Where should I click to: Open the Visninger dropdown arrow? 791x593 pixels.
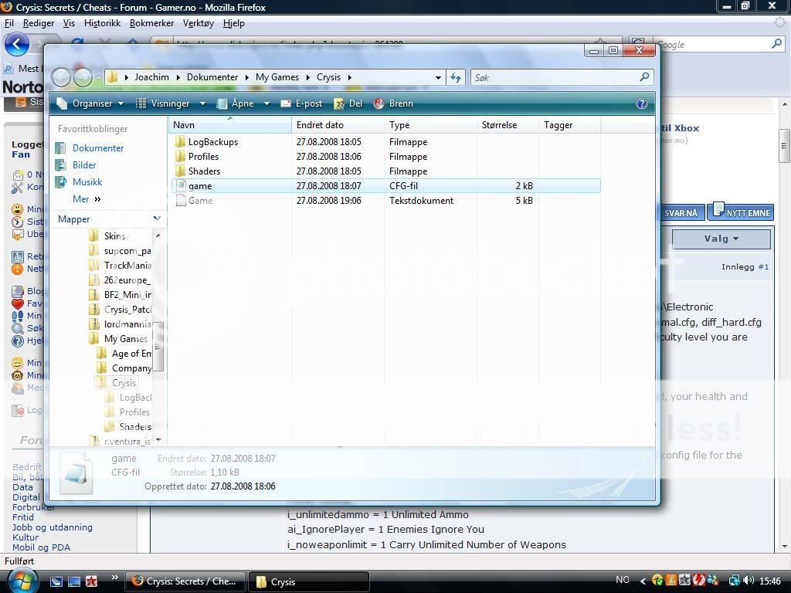(x=203, y=103)
